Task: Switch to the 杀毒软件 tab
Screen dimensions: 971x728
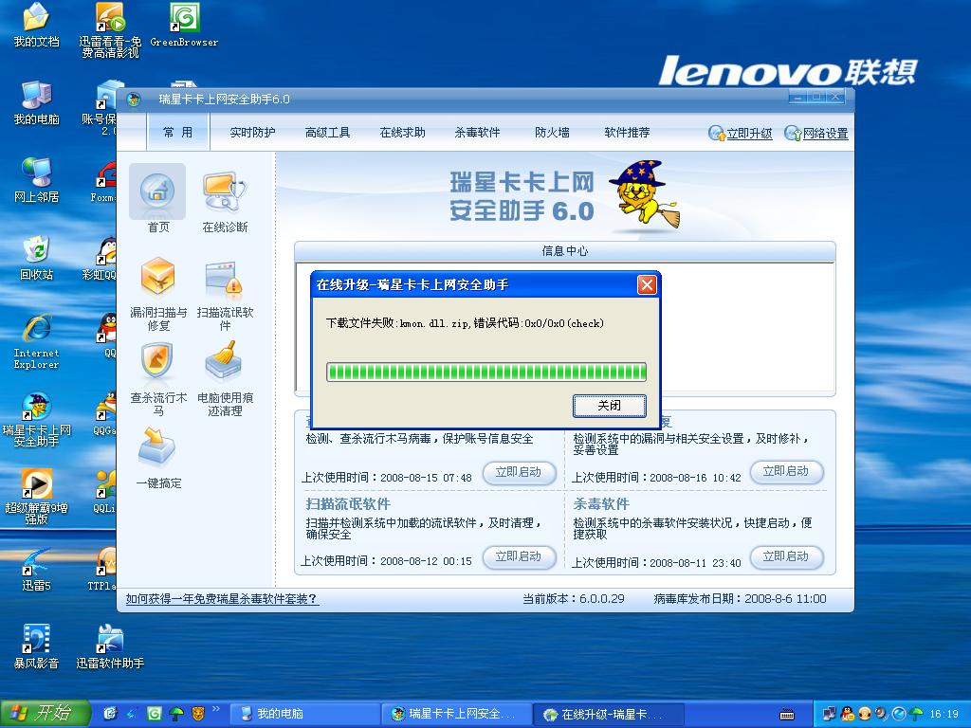Action: pyautogui.click(x=477, y=133)
